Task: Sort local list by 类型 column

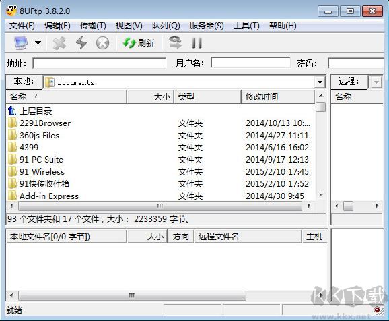Action: [x=207, y=96]
